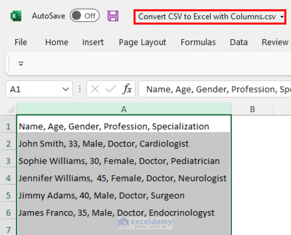Click cell 'Jimmy Adams, 40, Male, Doctor, Surgeon'
This screenshot has height=235, width=291.
pos(124,193)
